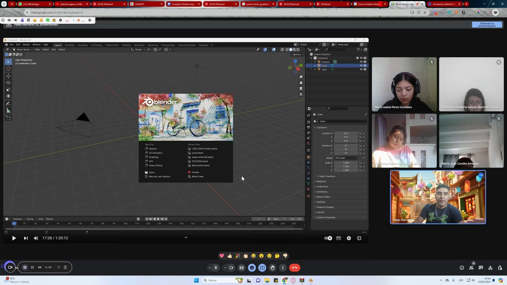Activate the Select Box tool in Blender
The height and width of the screenshot is (285, 507).
pos(8,61)
